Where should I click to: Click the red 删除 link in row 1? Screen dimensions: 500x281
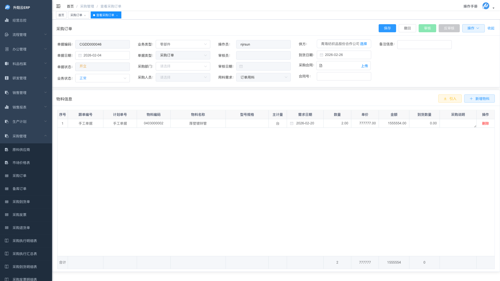pos(485,123)
